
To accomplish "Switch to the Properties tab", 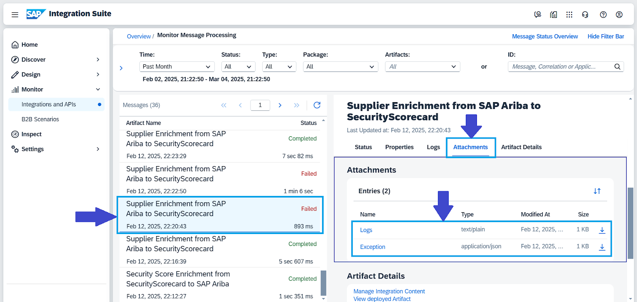I will 399,147.
